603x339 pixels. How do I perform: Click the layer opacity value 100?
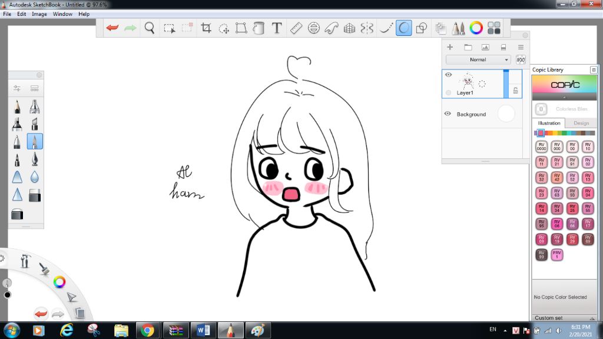tap(521, 59)
